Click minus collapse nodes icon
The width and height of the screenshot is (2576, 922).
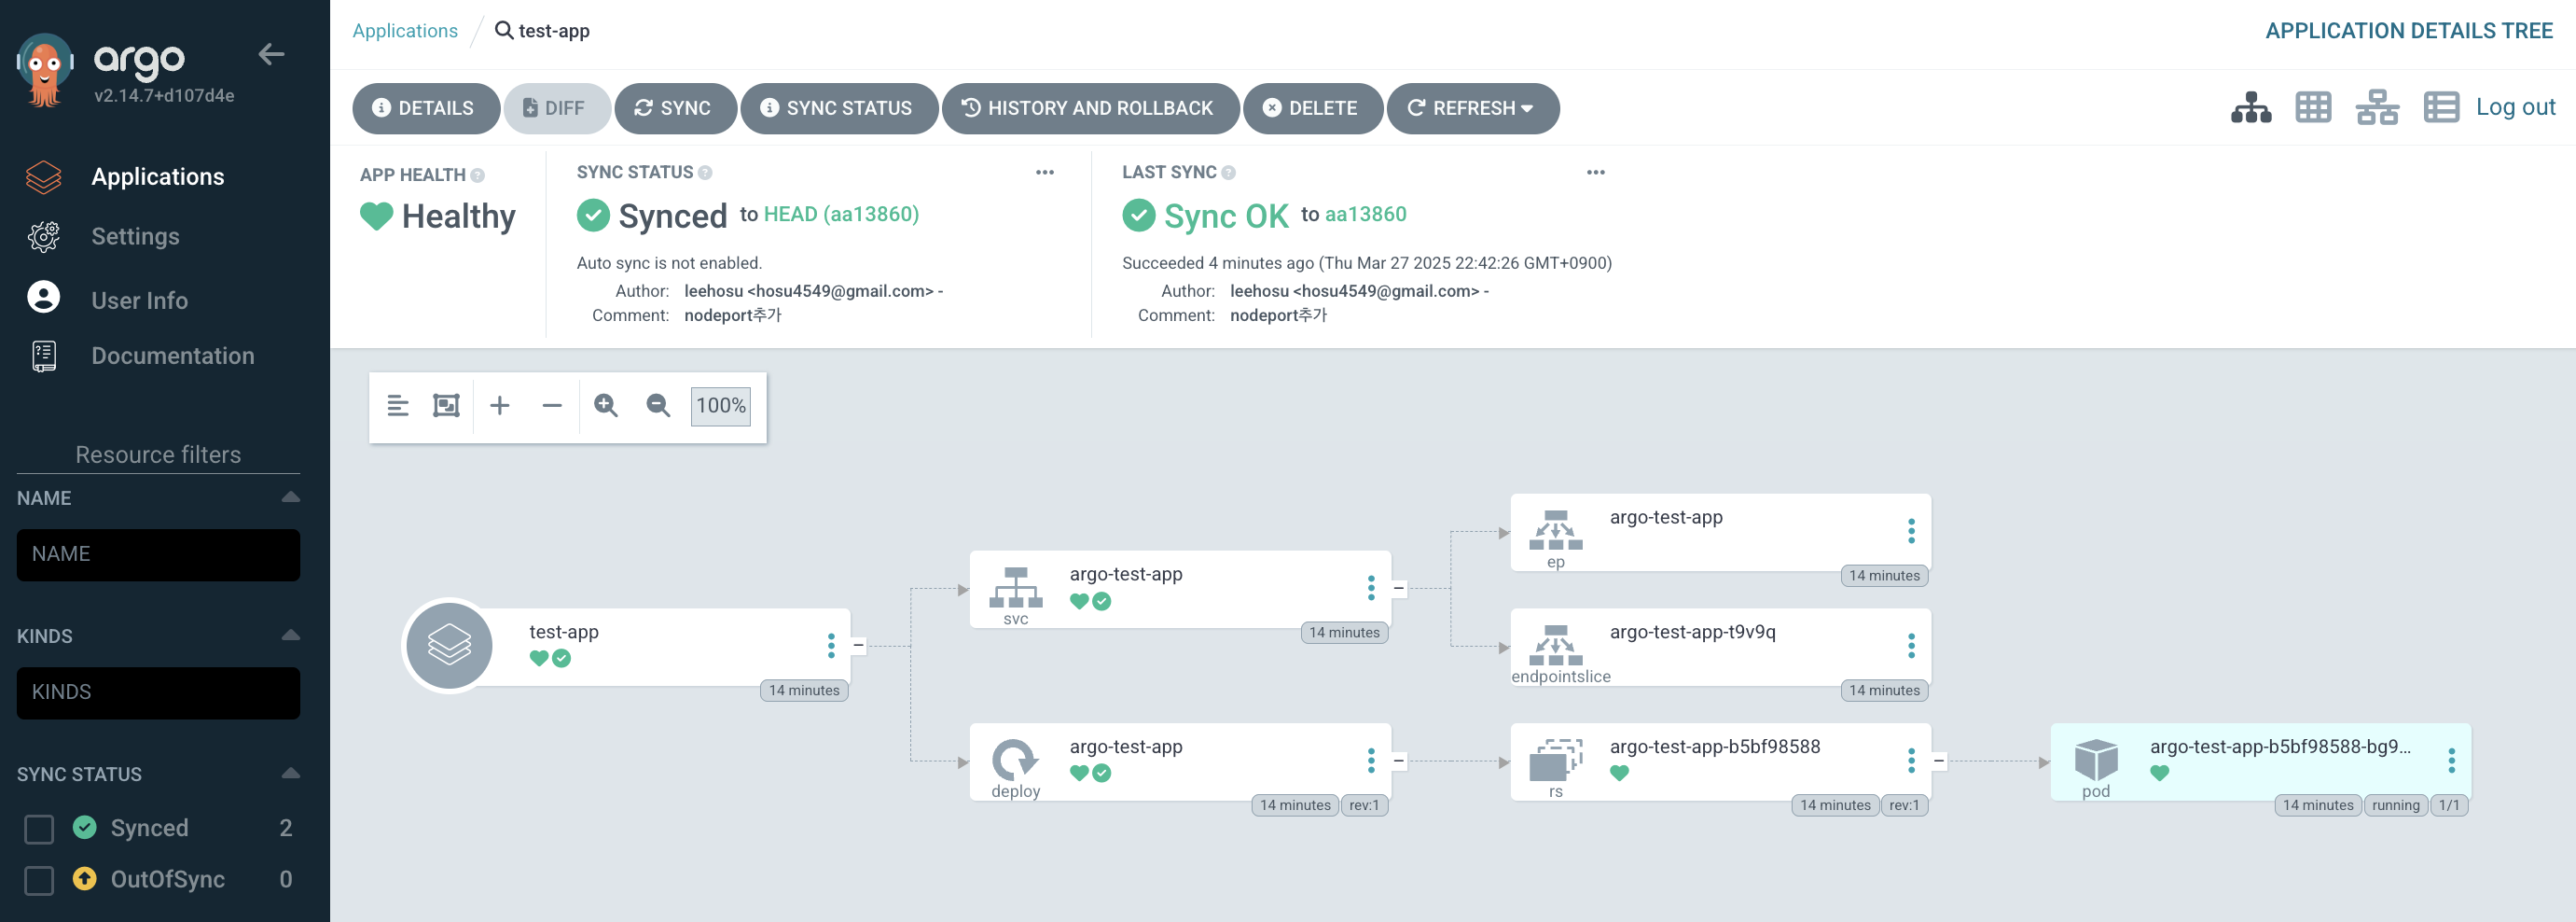pyautogui.click(x=552, y=405)
